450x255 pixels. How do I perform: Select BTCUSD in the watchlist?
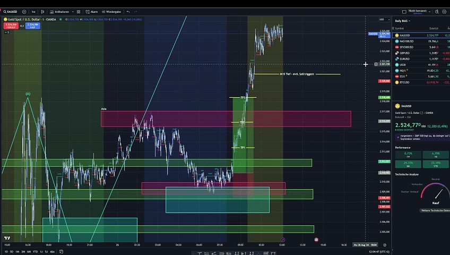(x=405, y=82)
